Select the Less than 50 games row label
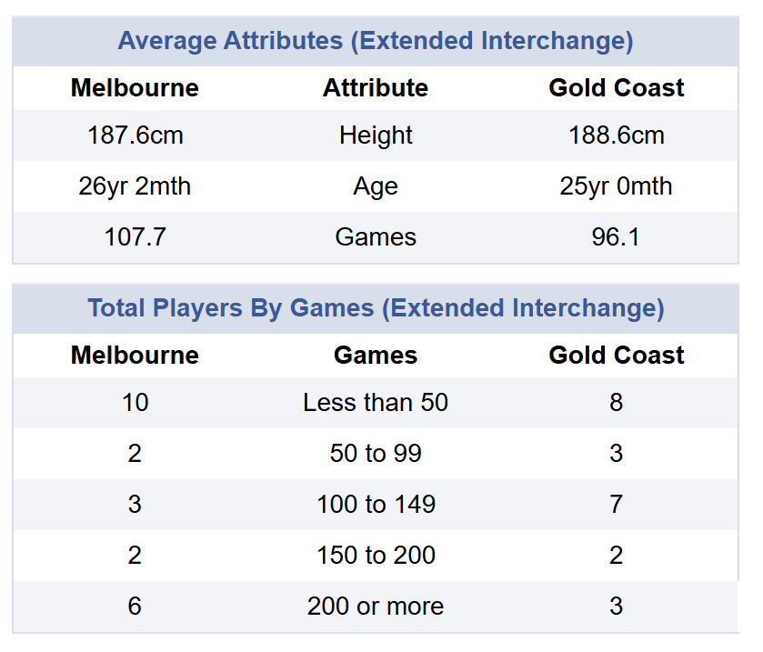763x652 pixels. point(375,403)
